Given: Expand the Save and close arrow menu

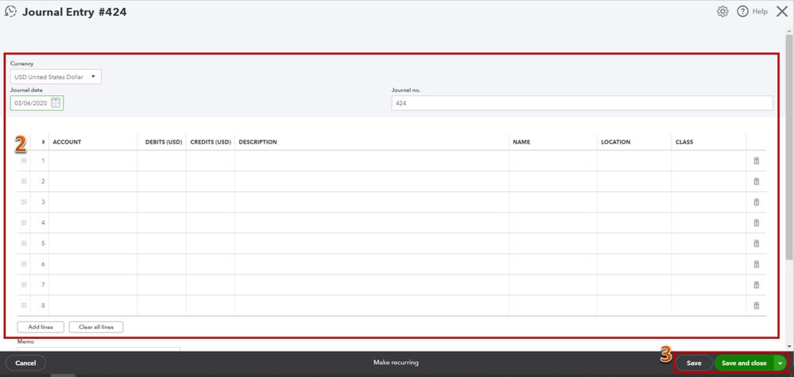Looking at the screenshot, I should tap(780, 363).
